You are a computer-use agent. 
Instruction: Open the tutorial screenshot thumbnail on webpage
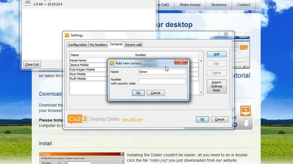point(242,52)
